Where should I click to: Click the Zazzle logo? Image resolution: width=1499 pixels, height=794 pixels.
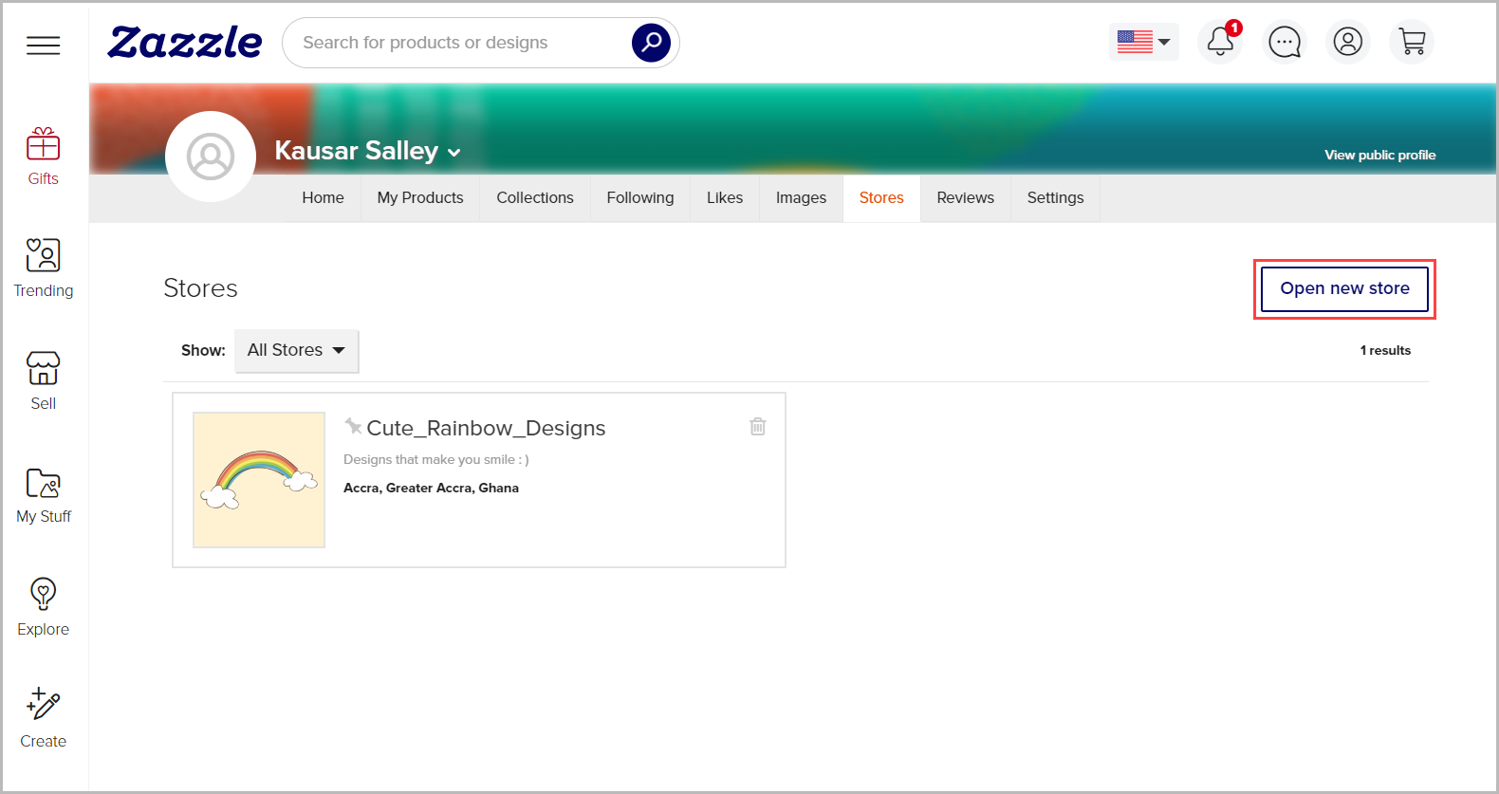(185, 43)
